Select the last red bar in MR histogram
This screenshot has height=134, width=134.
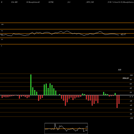click(119, 99)
